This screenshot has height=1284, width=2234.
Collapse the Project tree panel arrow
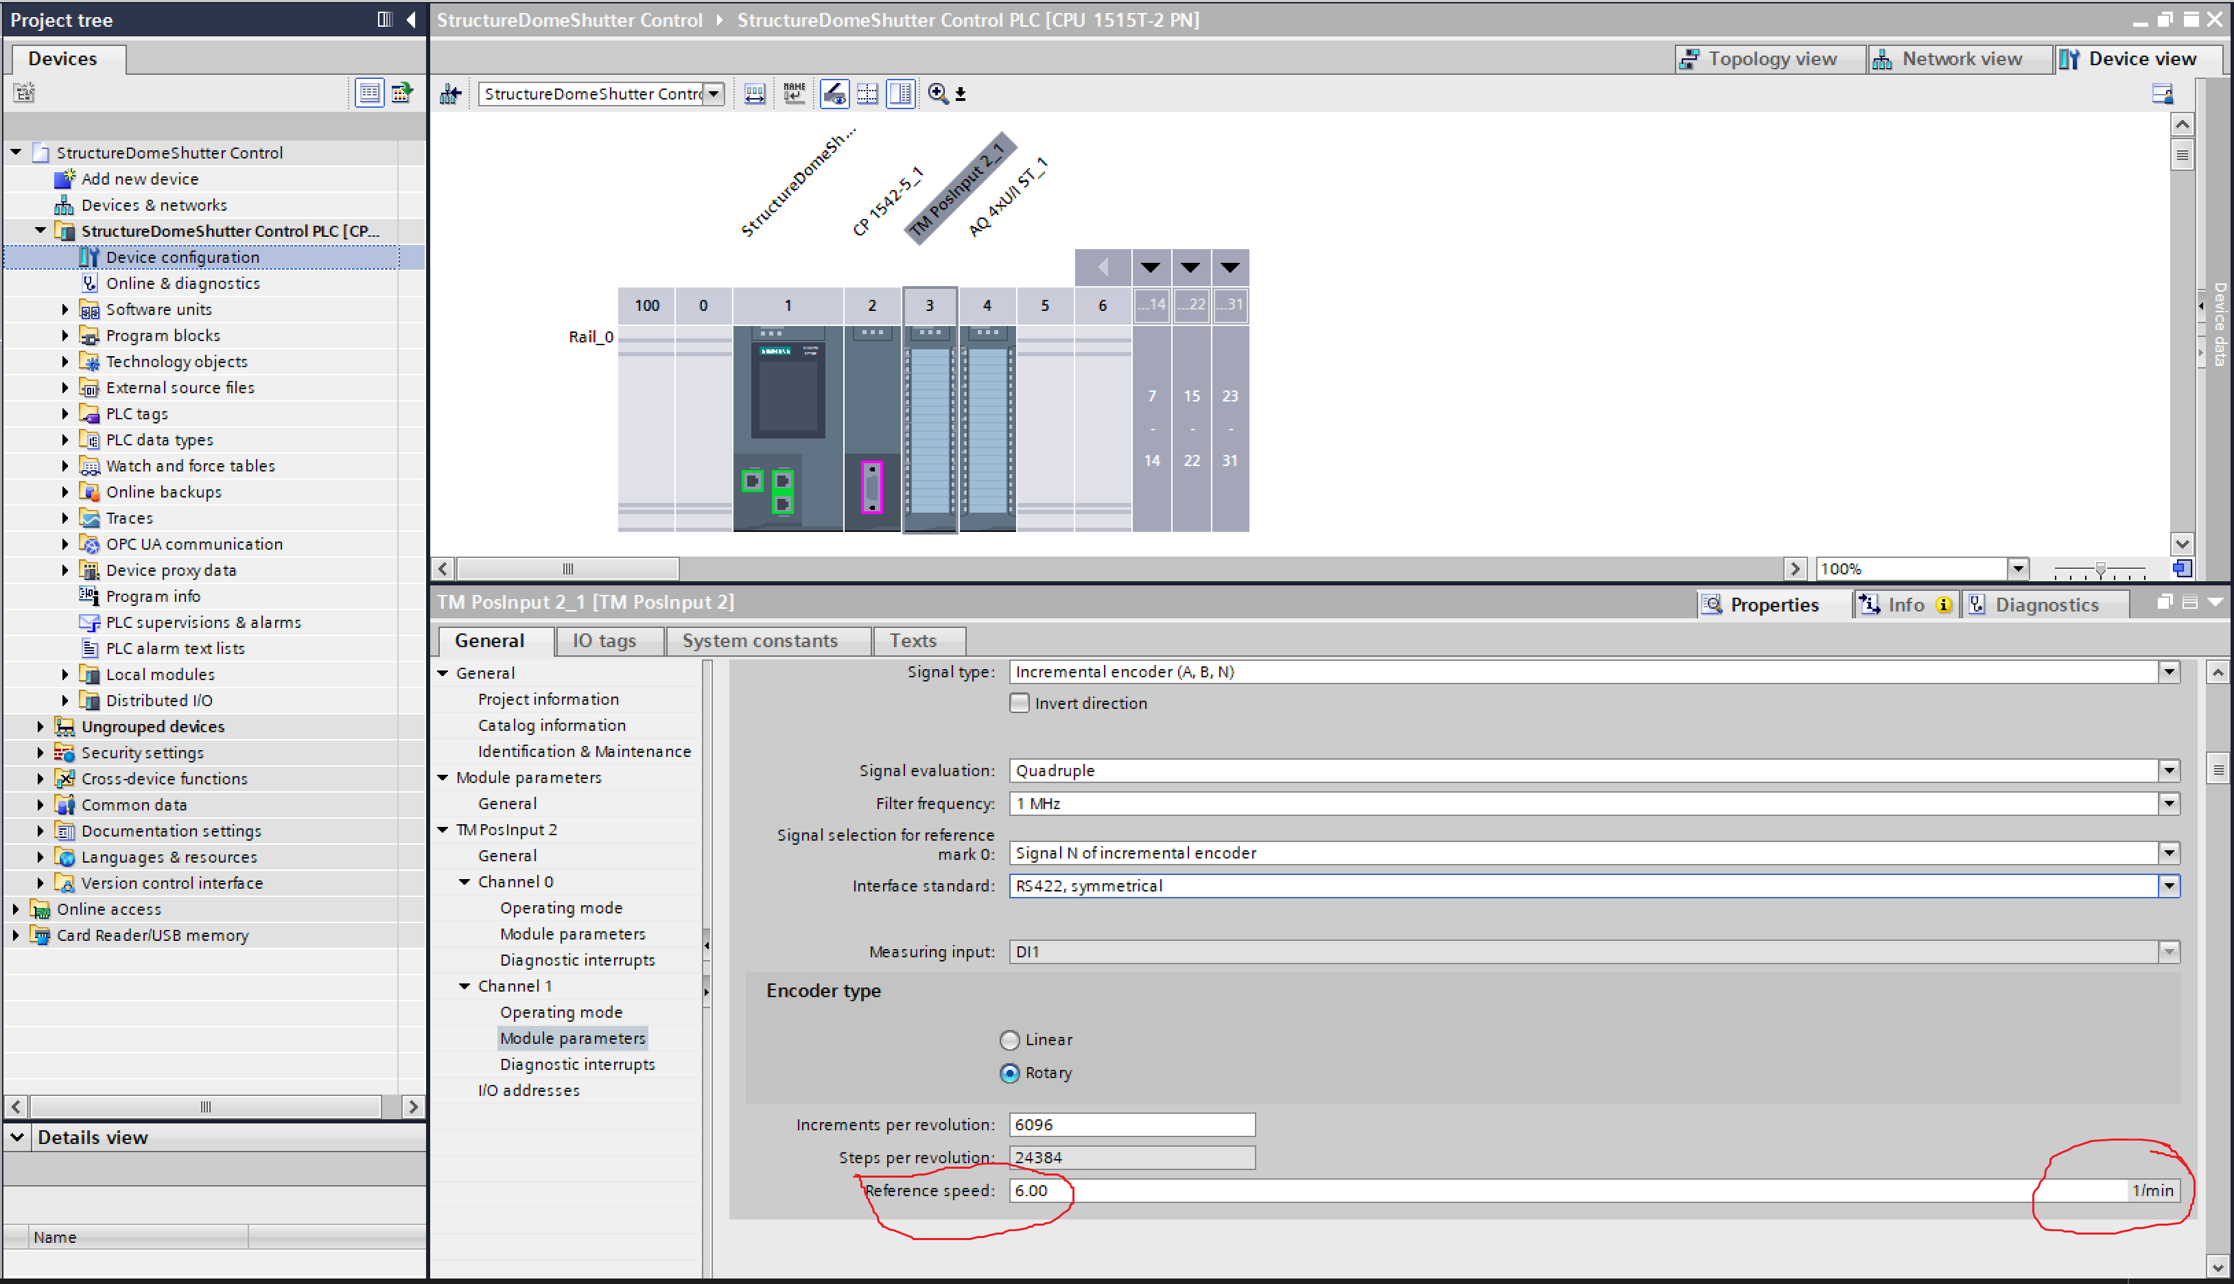click(412, 19)
